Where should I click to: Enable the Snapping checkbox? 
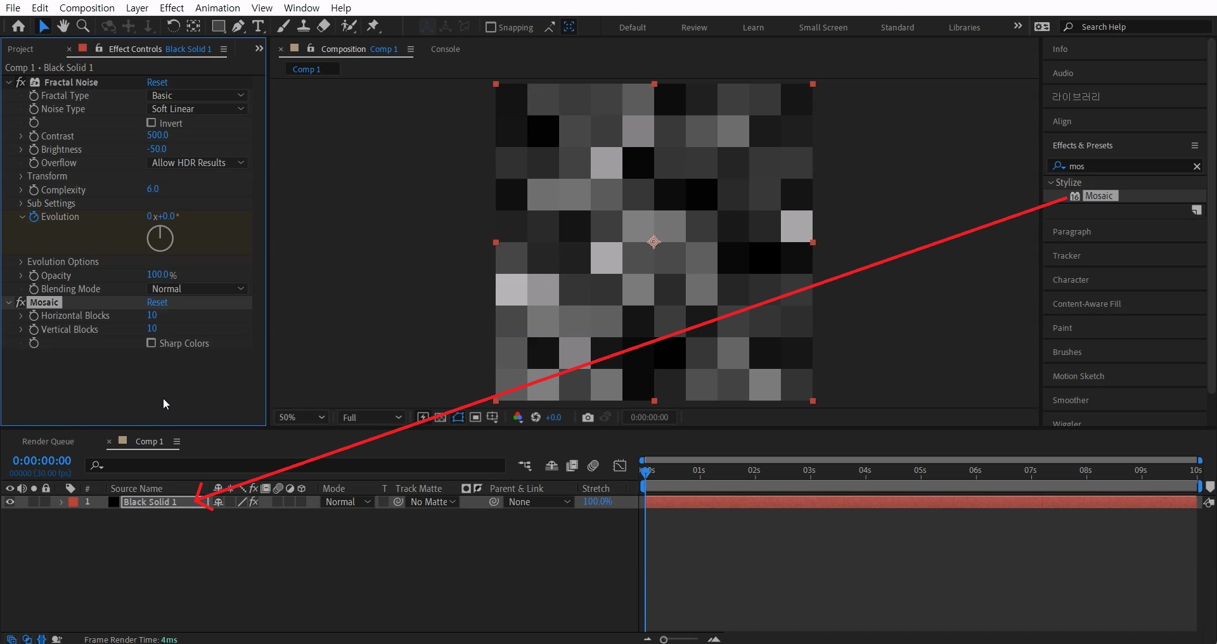491,27
